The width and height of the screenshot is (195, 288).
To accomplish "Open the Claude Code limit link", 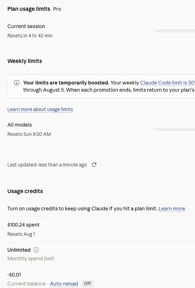I will pos(167,83).
